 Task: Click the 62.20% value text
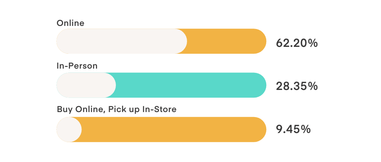pyautogui.click(x=297, y=43)
